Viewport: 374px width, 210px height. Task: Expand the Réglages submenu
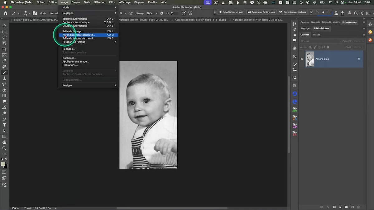(89, 13)
